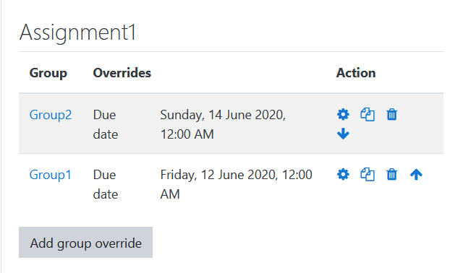The image size is (458, 273).
Task: Edit the Group1 override with gear icon
Action: pyautogui.click(x=343, y=175)
